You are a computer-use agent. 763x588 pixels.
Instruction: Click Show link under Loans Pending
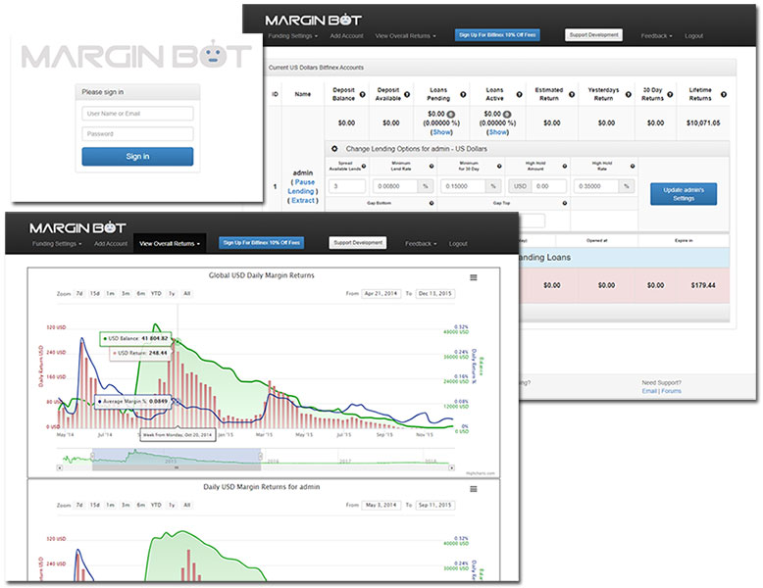[442, 131]
